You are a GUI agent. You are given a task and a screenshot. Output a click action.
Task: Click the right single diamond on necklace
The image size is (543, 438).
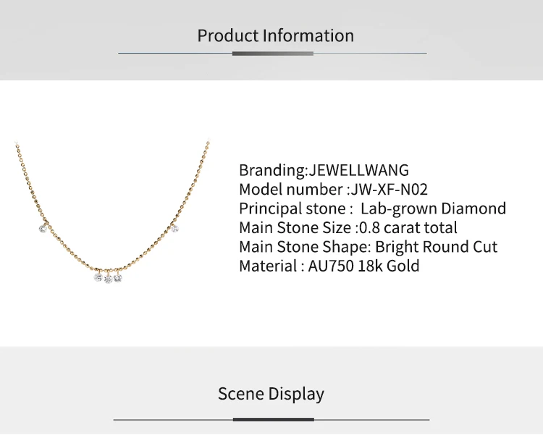click(x=175, y=229)
